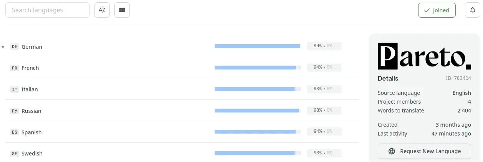
Task: Click the DE language code badge
Action: 15,46
